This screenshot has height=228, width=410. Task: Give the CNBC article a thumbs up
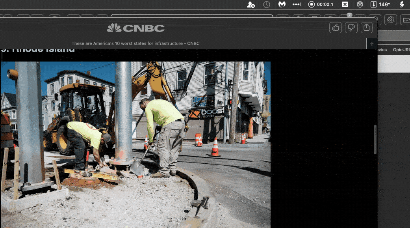[x=335, y=28]
